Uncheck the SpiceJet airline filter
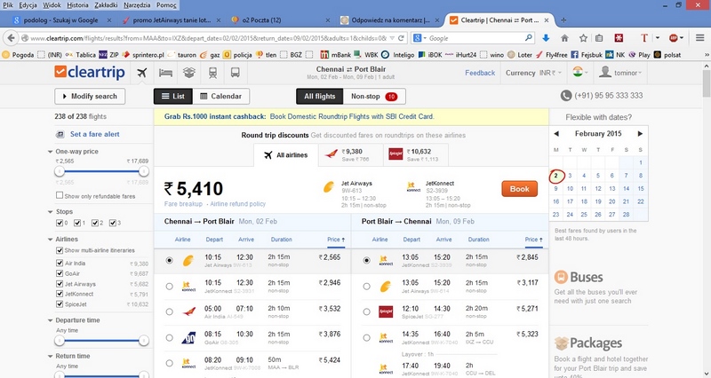This screenshot has width=711, height=378. tap(60, 303)
